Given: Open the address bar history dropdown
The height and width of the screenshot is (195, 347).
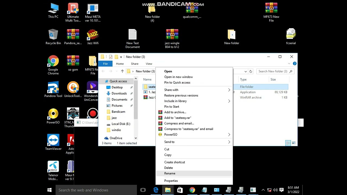Looking at the screenshot, I should [x=246, y=71].
